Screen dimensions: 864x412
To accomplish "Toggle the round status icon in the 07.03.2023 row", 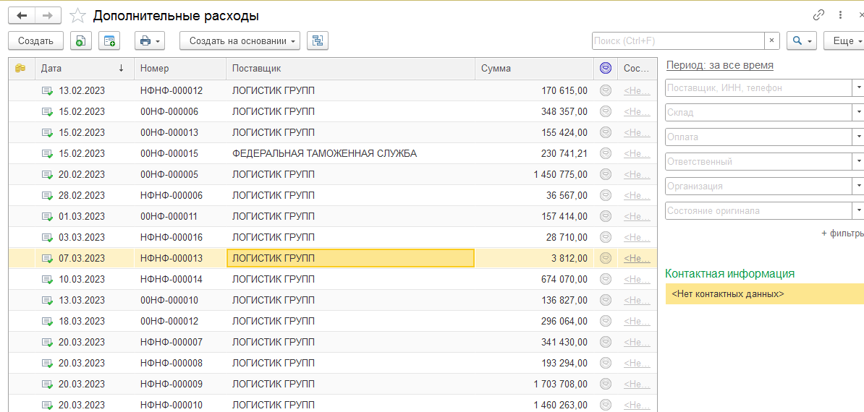I will (x=606, y=258).
